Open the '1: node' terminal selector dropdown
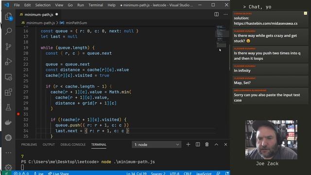311x175 pixels. (x=156, y=144)
